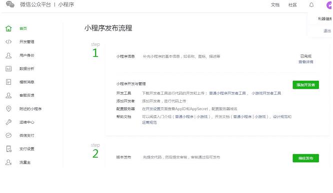Click the 小程序开发与管理 section title
Viewport: 333px width, 193px height.
coord(131,84)
